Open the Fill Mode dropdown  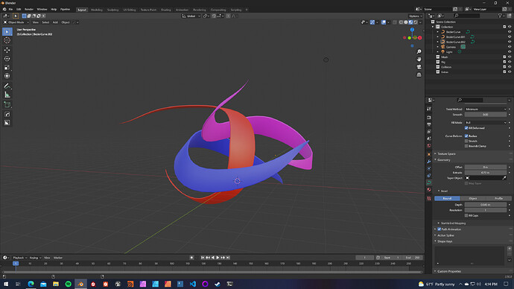(486, 123)
